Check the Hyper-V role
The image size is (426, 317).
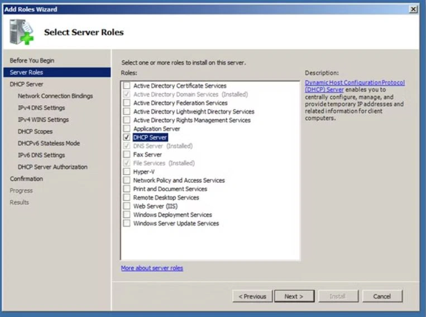127,172
